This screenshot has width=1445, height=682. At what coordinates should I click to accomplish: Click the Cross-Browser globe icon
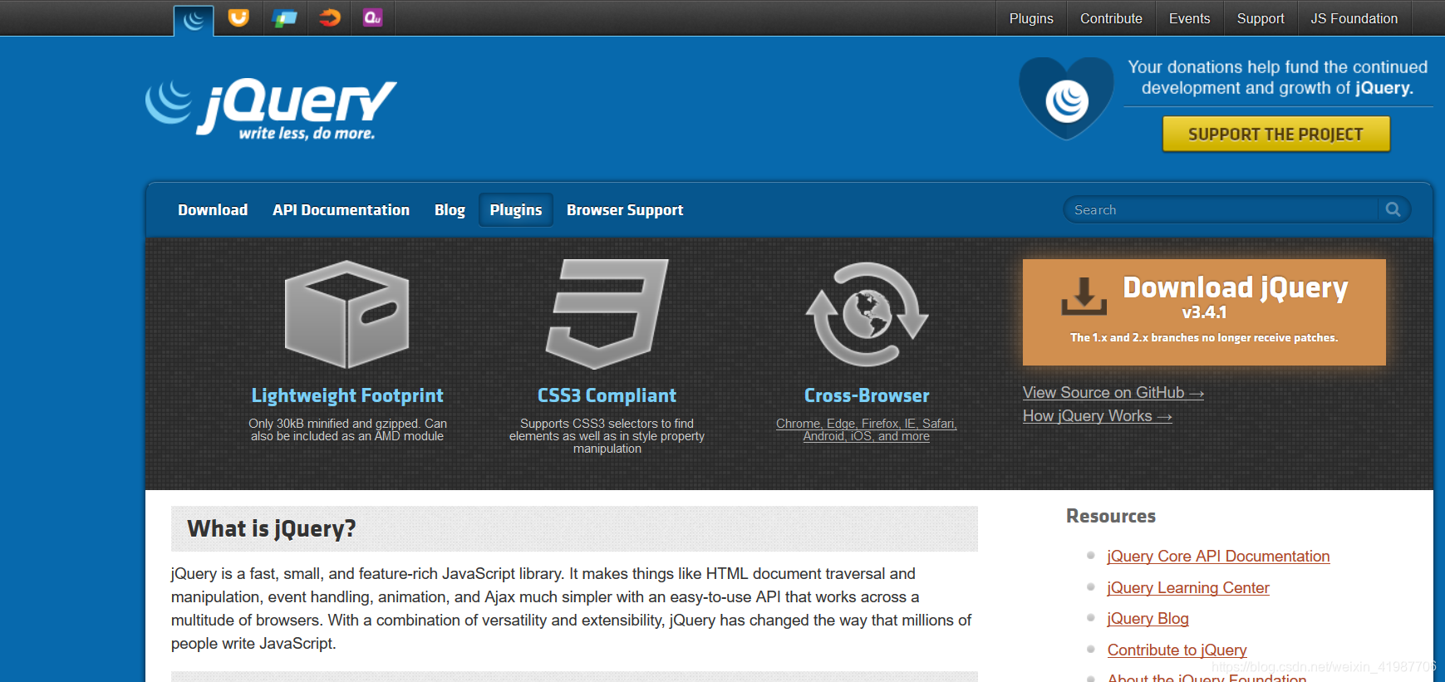point(867,314)
